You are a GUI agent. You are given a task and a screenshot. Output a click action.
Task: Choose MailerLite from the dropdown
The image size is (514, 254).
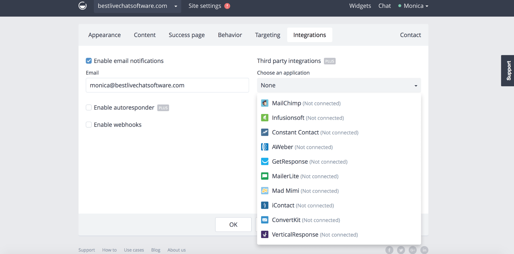339,176
